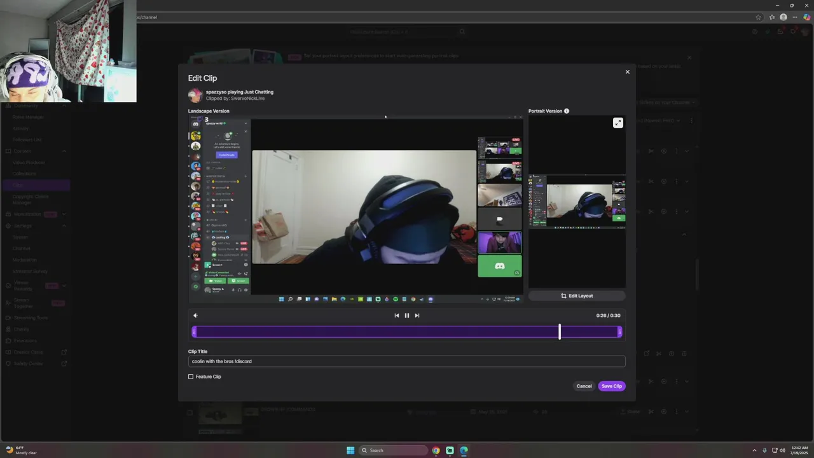Open spazzyso streamer avatar

click(x=195, y=95)
